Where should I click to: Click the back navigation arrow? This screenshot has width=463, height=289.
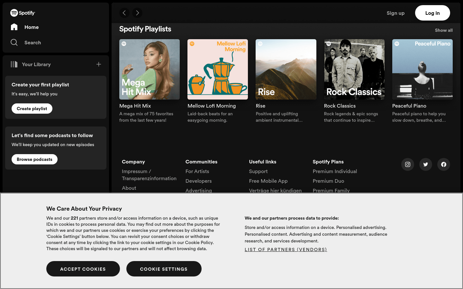(124, 13)
